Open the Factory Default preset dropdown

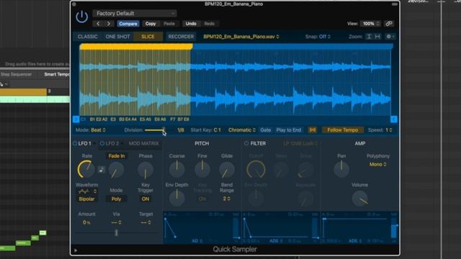coord(135,13)
